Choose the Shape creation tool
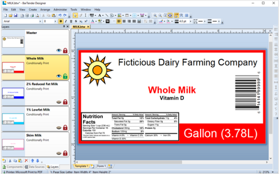280x174 pixels. coord(112,15)
